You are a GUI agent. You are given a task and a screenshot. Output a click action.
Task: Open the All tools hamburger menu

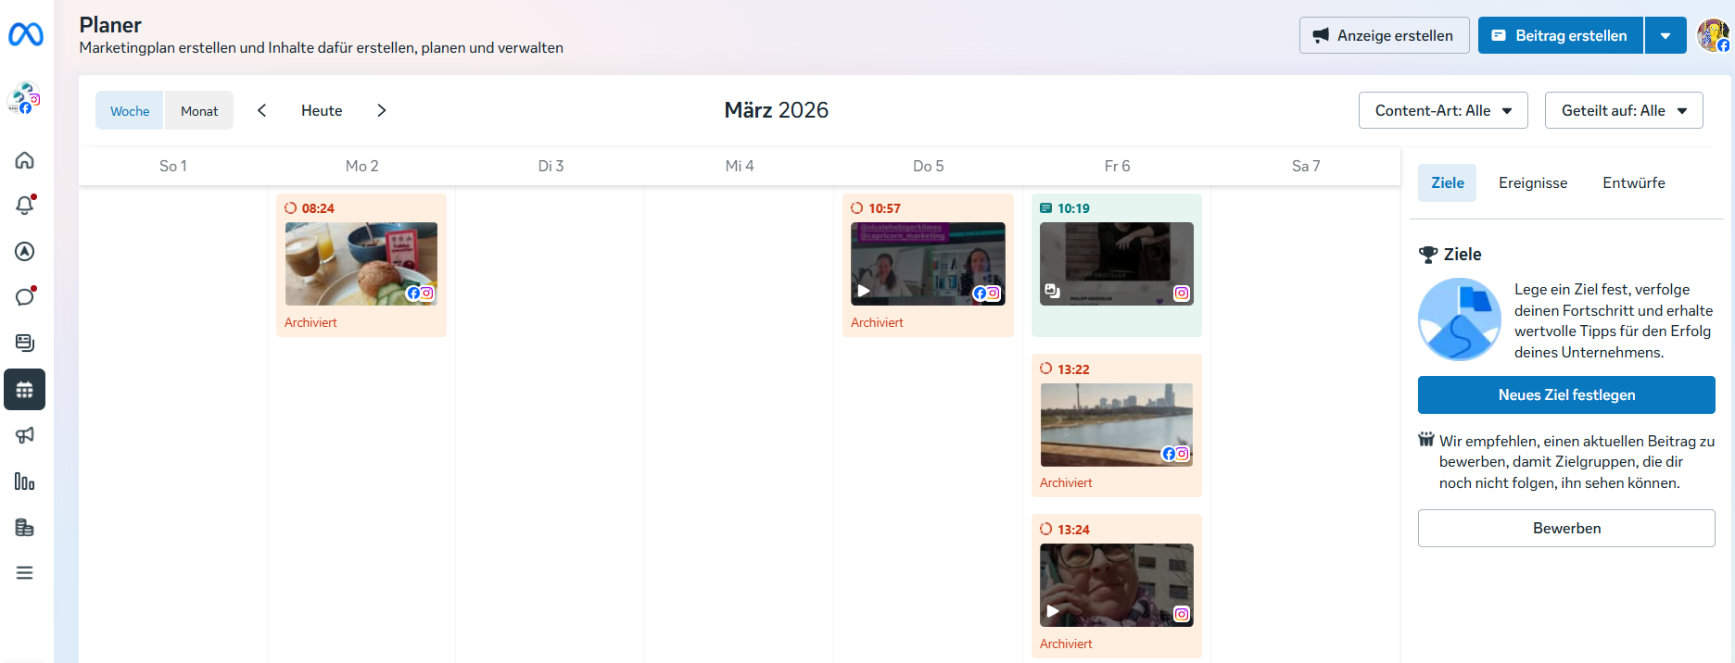pos(25,573)
